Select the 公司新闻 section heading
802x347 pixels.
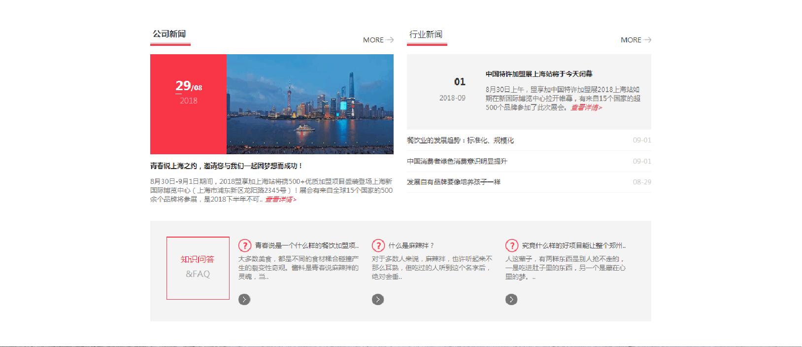[169, 34]
